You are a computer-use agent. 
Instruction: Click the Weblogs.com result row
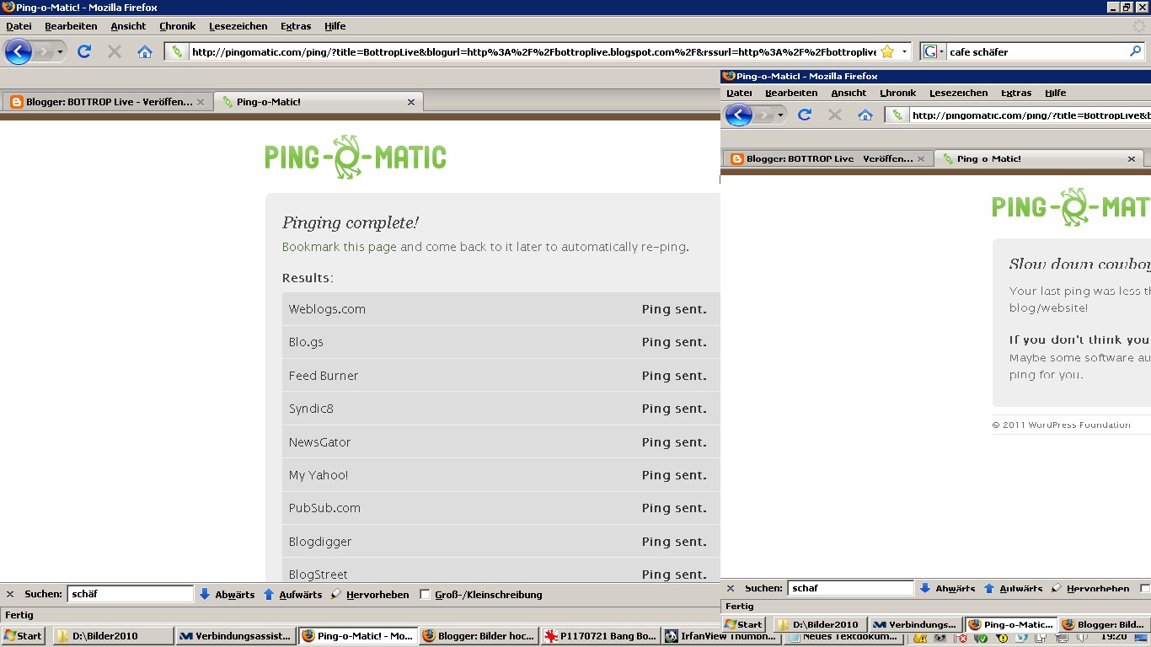[x=501, y=309]
